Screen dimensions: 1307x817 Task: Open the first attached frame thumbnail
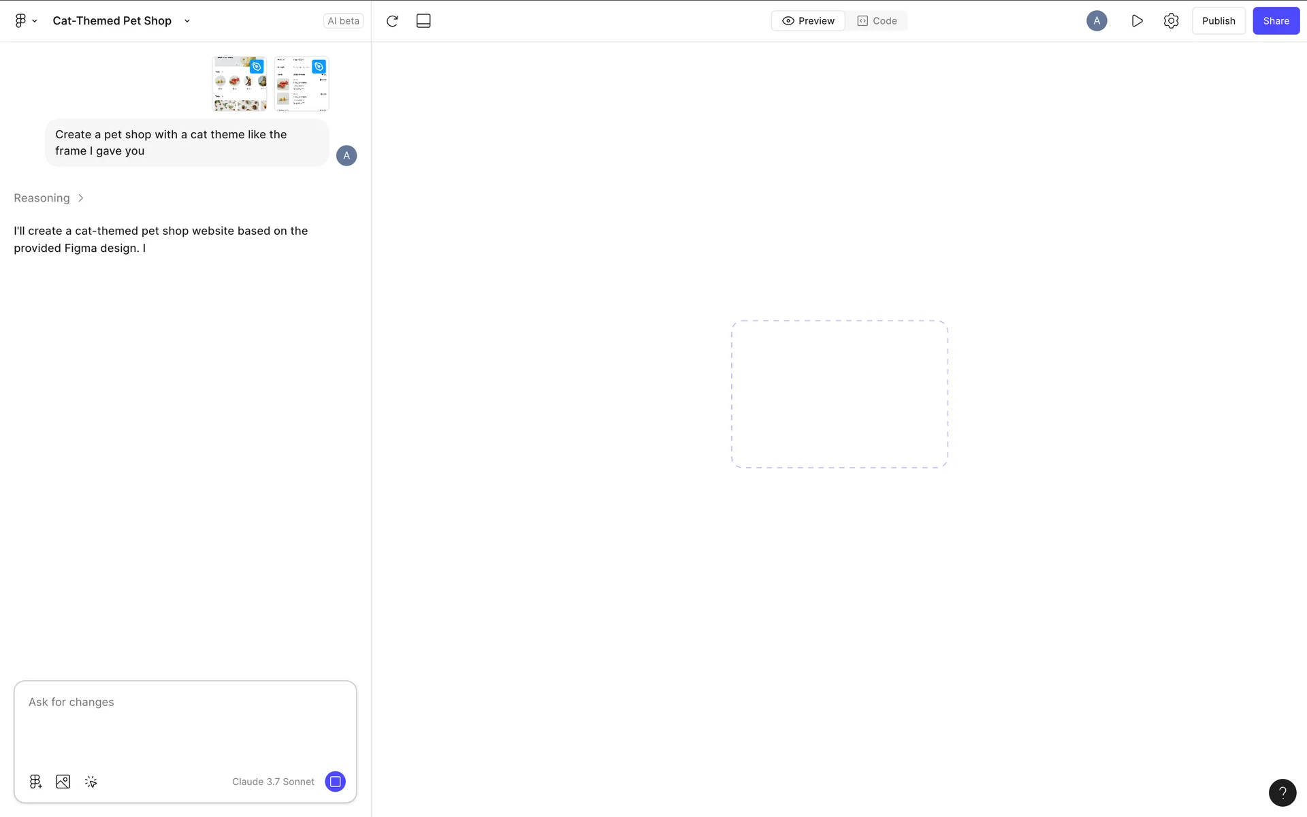pyautogui.click(x=239, y=84)
